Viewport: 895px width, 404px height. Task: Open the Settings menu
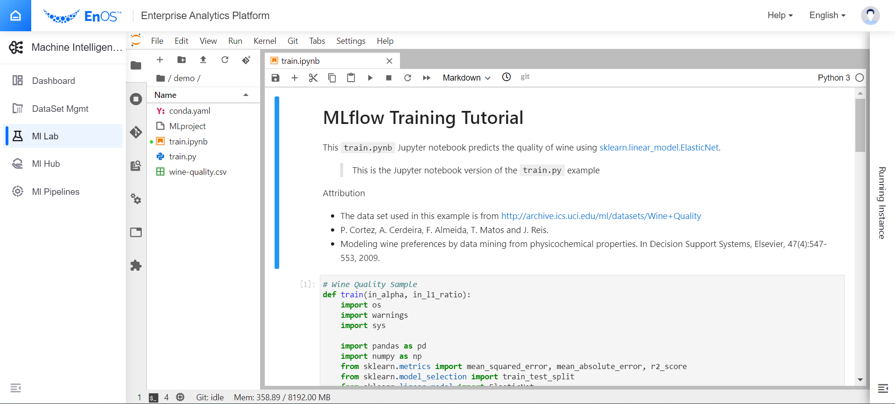(x=351, y=41)
